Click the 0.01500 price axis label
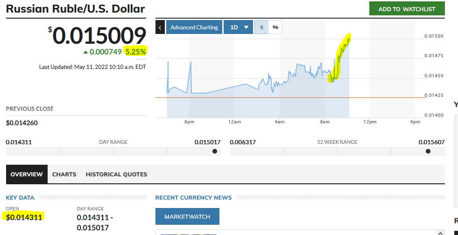The height and width of the screenshot is (235, 458). pyautogui.click(x=434, y=36)
